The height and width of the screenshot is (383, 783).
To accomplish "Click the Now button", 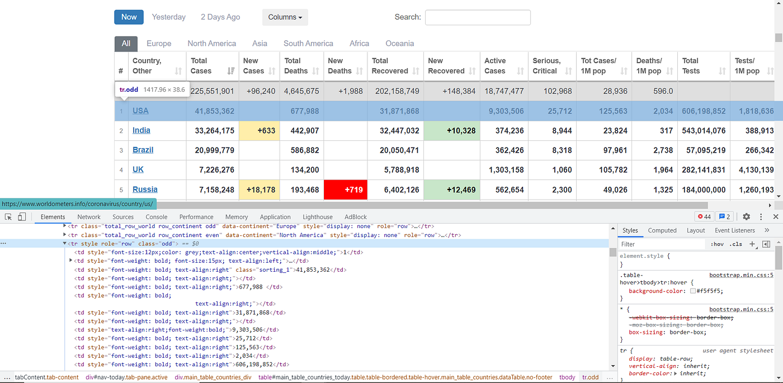I will (x=129, y=17).
